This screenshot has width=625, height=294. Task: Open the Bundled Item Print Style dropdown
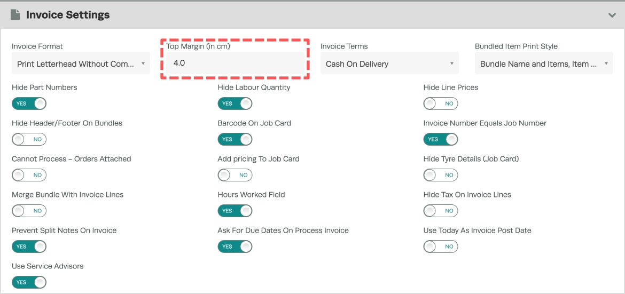coord(544,63)
